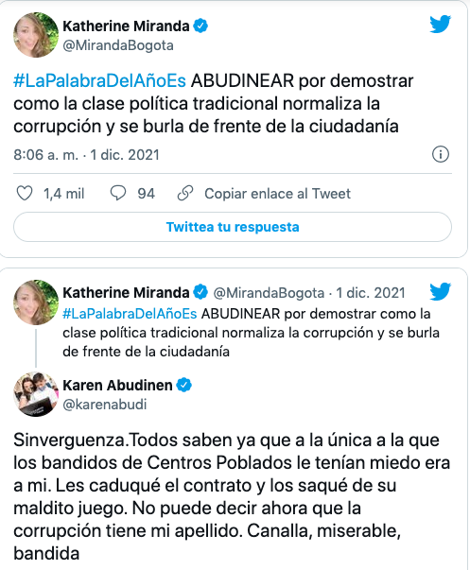Viewport: 470px width, 570px height.
Task: Click the Twitter bird logo on second tweet
Action: click(x=440, y=291)
